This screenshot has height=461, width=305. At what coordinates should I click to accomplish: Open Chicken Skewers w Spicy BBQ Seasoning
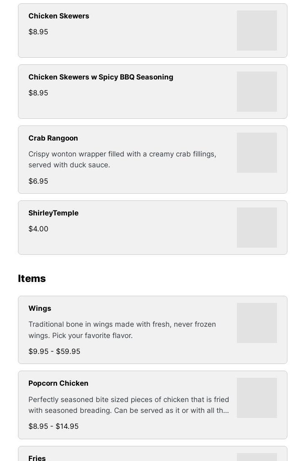[101, 77]
